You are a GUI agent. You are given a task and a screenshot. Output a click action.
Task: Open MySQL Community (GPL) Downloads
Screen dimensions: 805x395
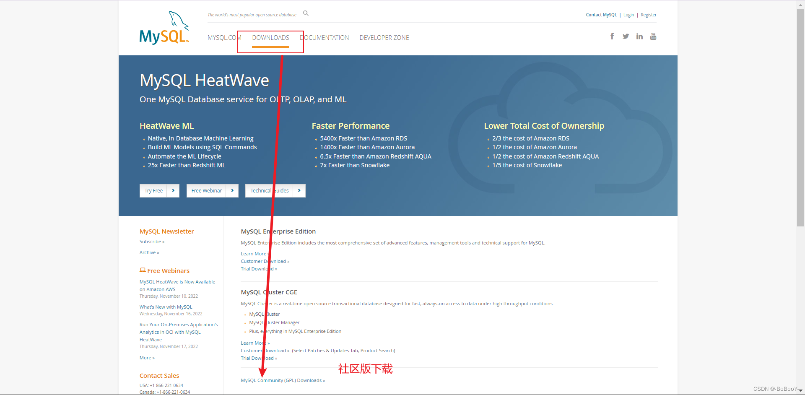(283, 380)
